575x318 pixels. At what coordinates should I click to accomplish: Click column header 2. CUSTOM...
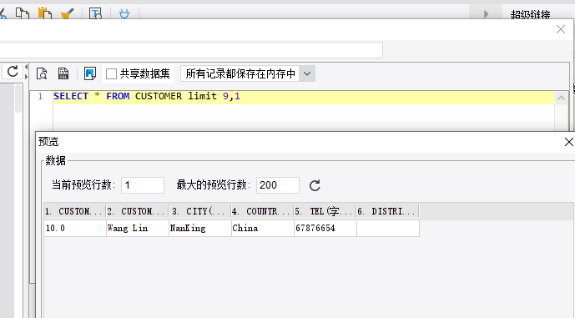coord(137,211)
